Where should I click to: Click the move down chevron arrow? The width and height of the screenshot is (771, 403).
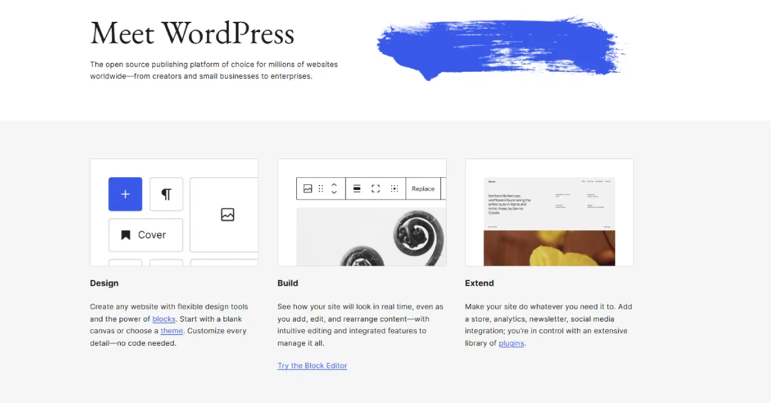[334, 193]
